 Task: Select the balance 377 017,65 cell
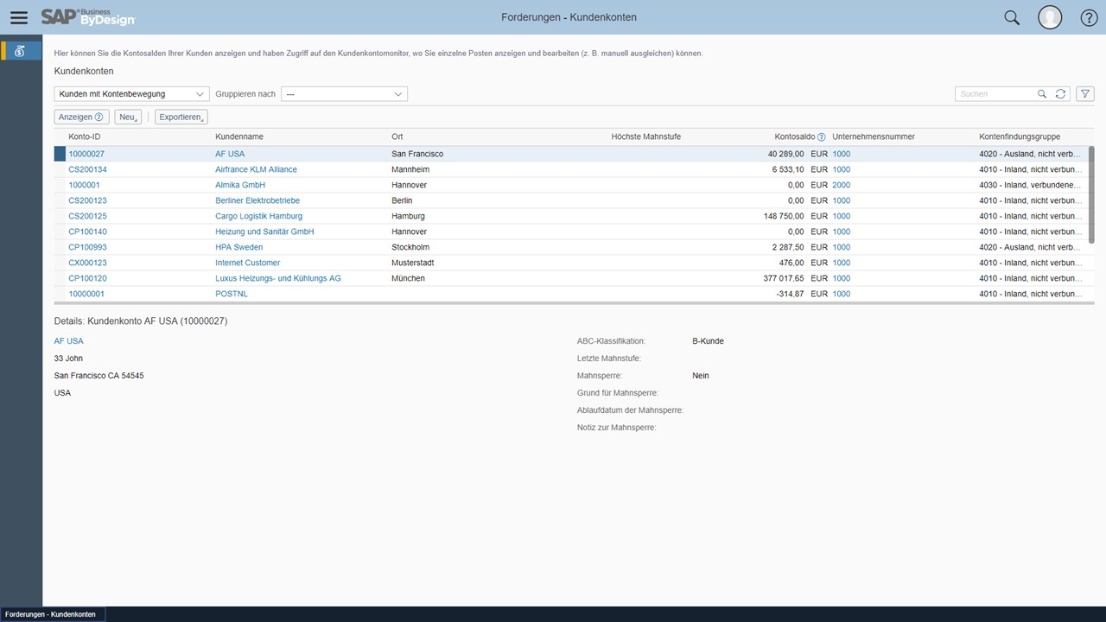click(x=784, y=278)
